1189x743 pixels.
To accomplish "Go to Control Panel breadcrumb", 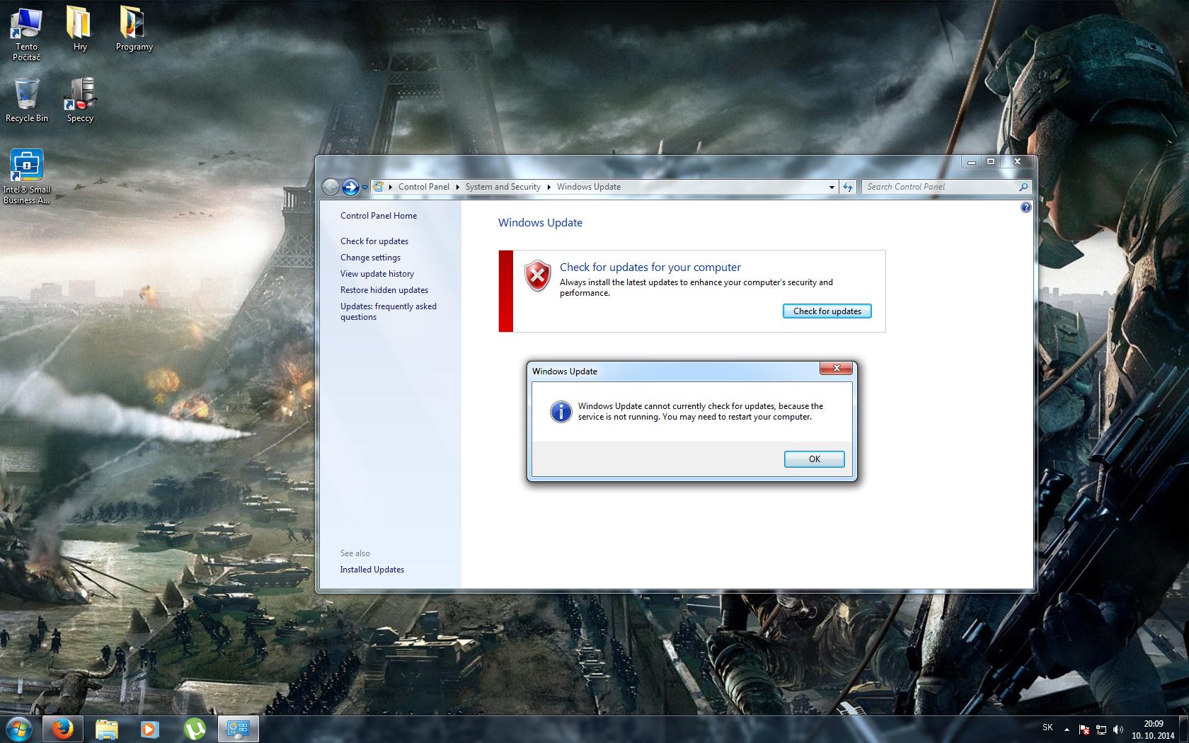I will (424, 187).
